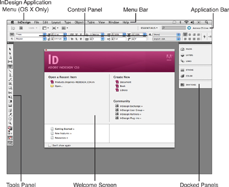Open the Times font family dropdown
This screenshot has height=187, width=229.
[44, 34]
